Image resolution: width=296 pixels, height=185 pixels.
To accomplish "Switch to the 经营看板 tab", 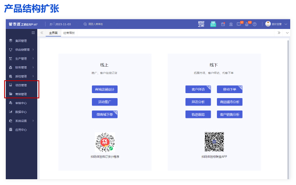I will click(69, 32).
